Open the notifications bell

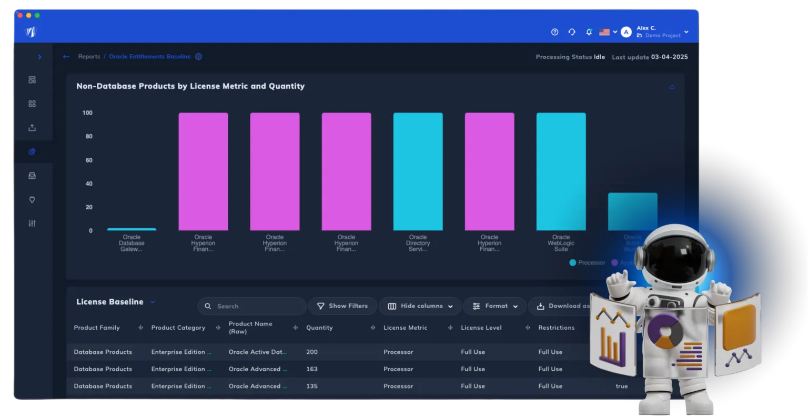[589, 32]
